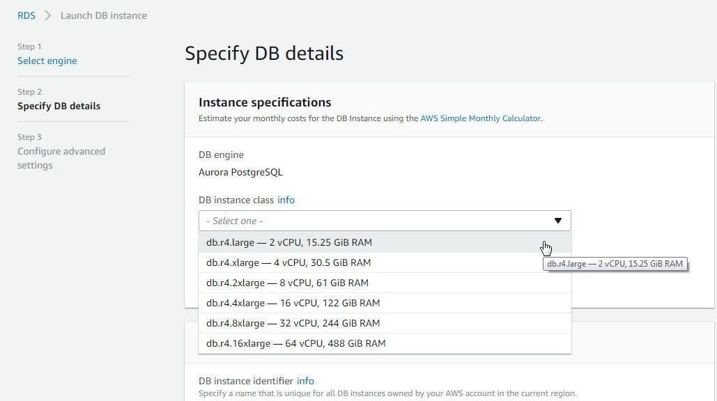Click the Instance specifications heading

pyautogui.click(x=265, y=102)
